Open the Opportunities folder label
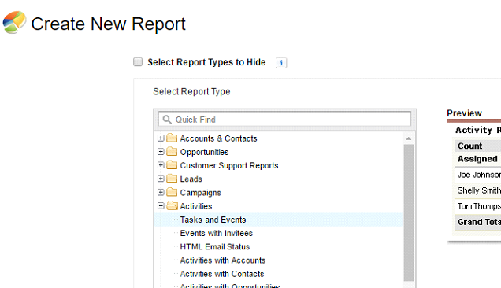 [x=204, y=153]
